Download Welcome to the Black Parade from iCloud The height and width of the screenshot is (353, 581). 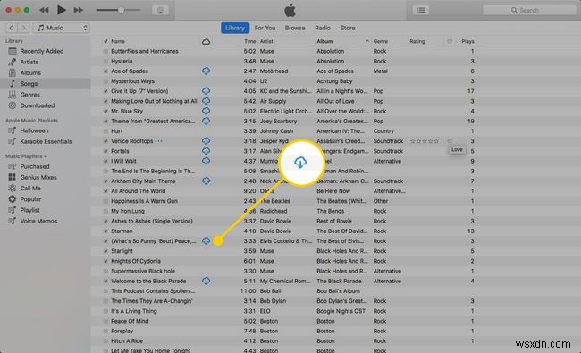coord(206,281)
